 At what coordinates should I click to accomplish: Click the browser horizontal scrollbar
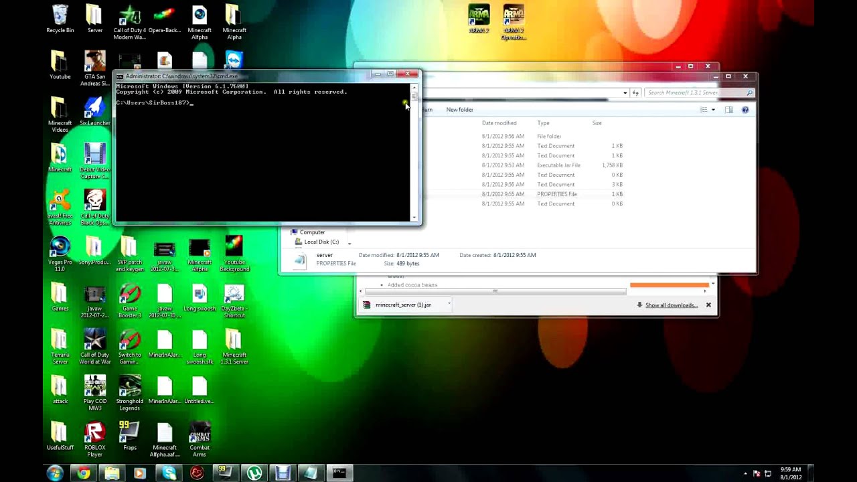coord(495,291)
